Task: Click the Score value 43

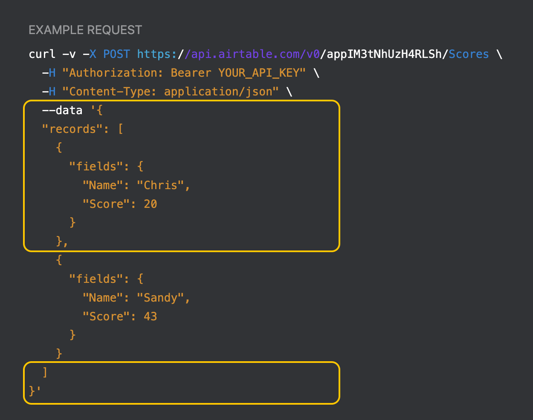Action: pyautogui.click(x=151, y=317)
